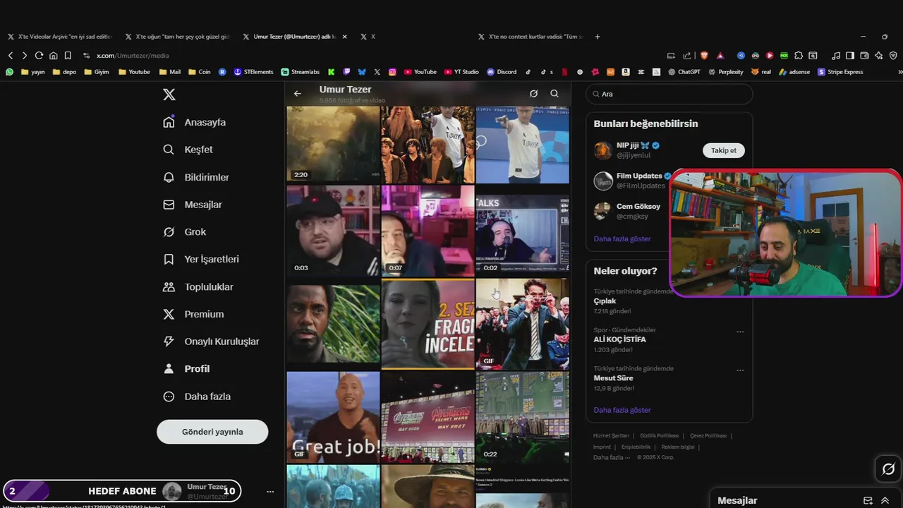Image resolution: width=903 pixels, height=508 pixels.
Task: Open Grok from the sidebar
Action: click(x=184, y=232)
